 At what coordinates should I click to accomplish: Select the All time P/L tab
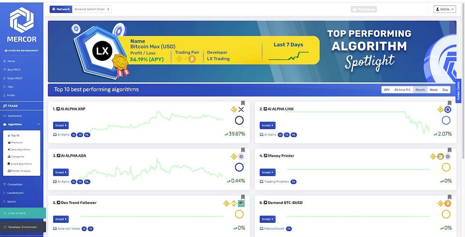tap(402, 89)
